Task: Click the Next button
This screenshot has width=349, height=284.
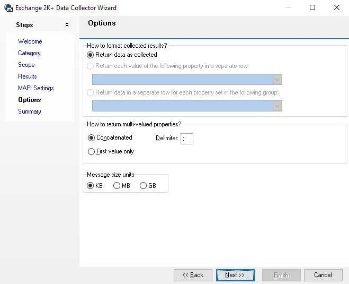Action: pos(235,275)
